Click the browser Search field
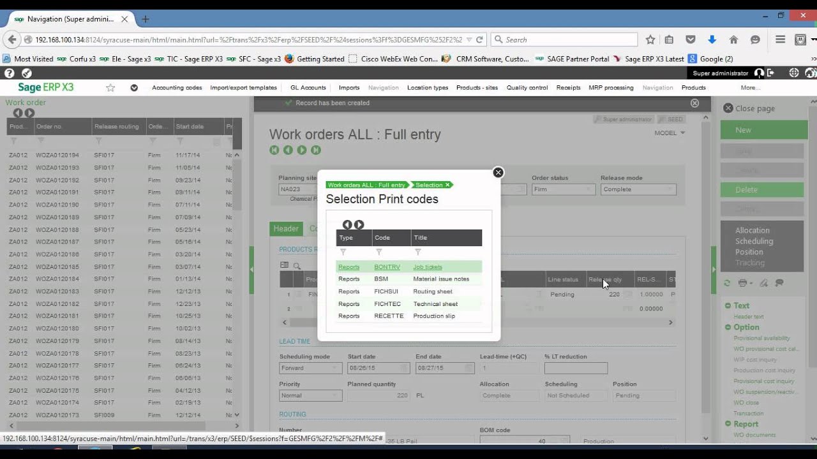This screenshot has width=817, height=459. [x=564, y=40]
